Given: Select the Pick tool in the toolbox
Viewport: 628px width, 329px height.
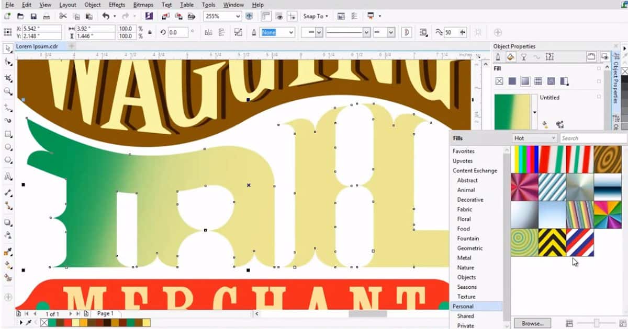Looking at the screenshot, I should 7,50.
